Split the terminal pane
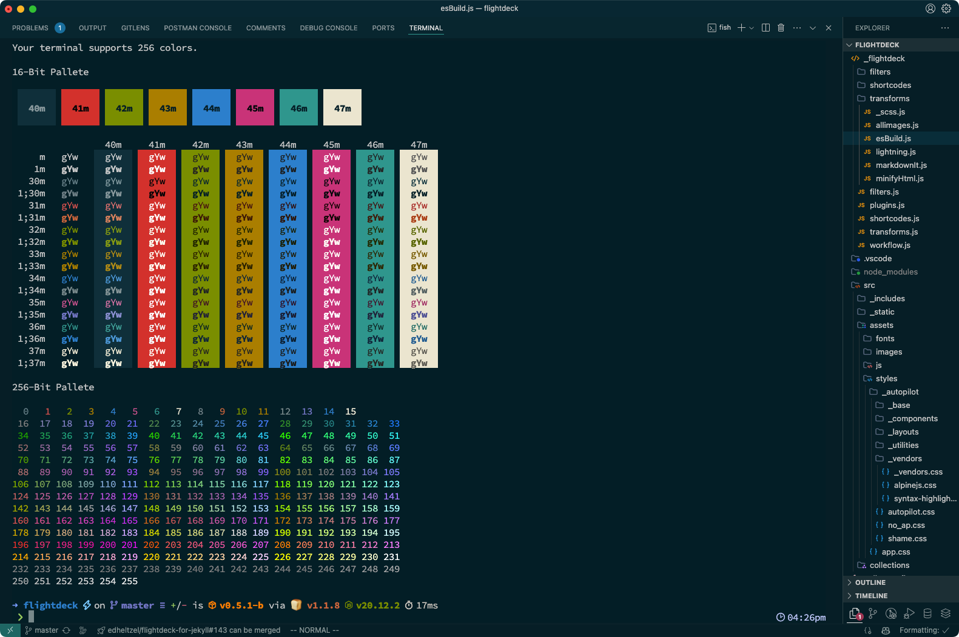Screen dimensions: 959x637 point(766,28)
